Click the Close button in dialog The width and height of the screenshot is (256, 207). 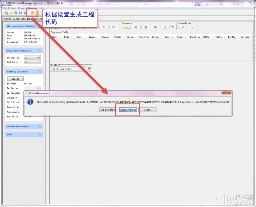[147, 110]
